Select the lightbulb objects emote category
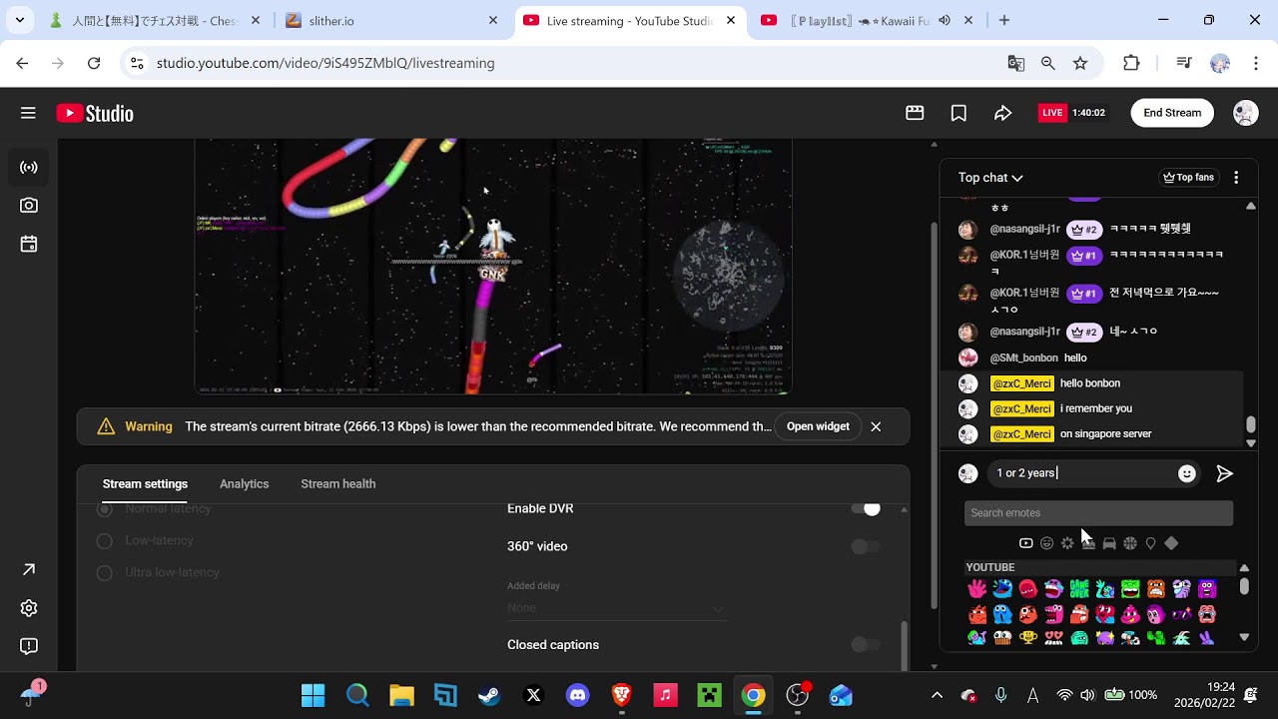This screenshot has width=1278, height=719. pos(1150,543)
